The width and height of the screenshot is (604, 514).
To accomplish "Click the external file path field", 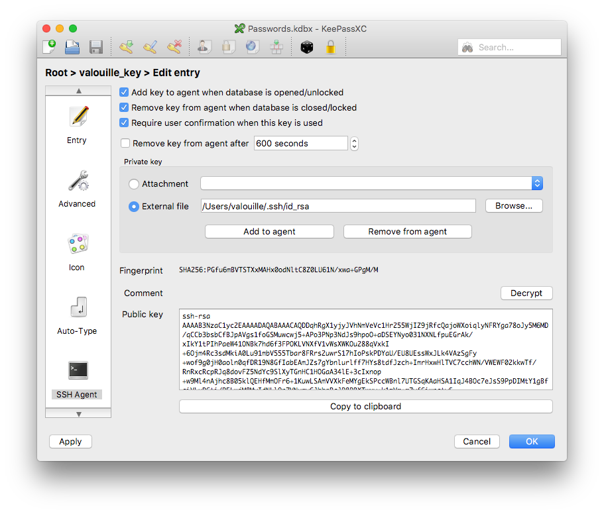I will (x=338, y=206).
